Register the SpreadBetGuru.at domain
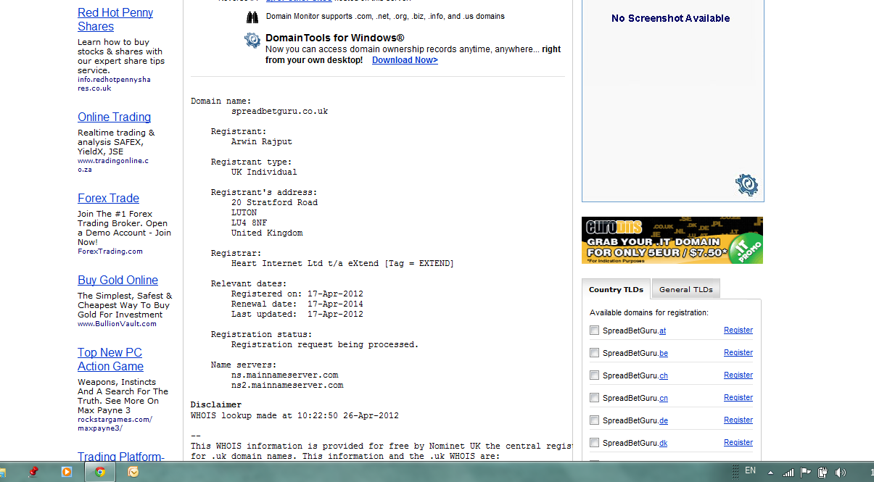The height and width of the screenshot is (482, 874). 738,330
